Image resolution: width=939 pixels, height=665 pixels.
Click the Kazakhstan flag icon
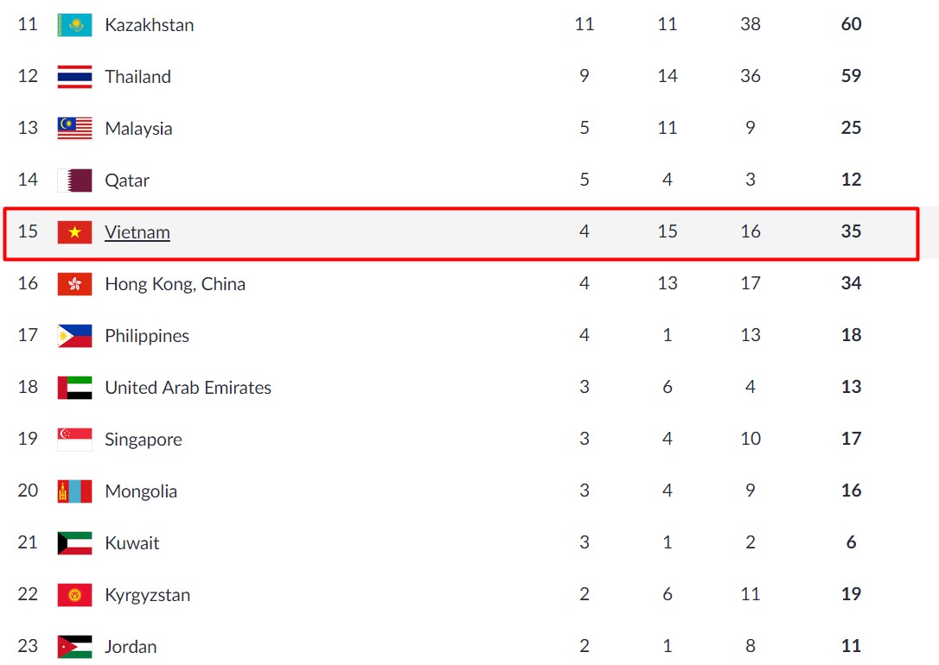click(x=75, y=25)
